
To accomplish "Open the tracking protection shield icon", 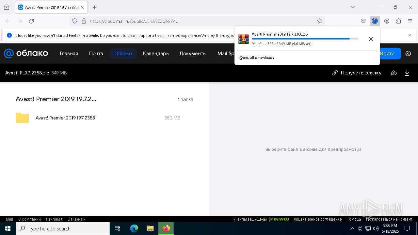I will [x=75, y=21].
